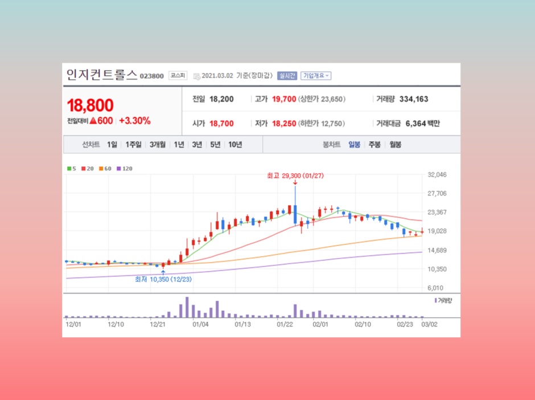535x400 pixels.
Task: Click the calendar icon beside the date
Action: 197,76
